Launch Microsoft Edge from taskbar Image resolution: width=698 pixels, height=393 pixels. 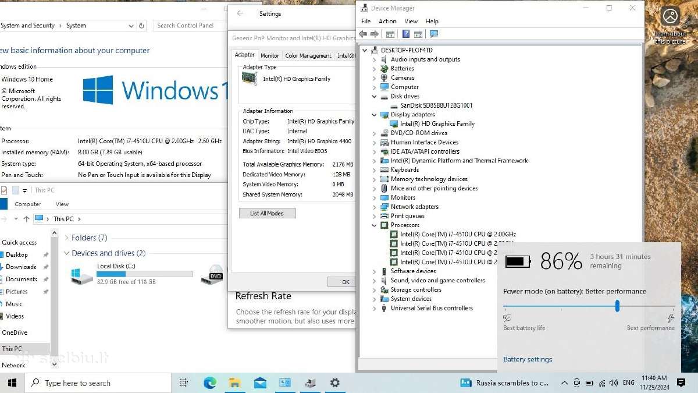click(209, 383)
